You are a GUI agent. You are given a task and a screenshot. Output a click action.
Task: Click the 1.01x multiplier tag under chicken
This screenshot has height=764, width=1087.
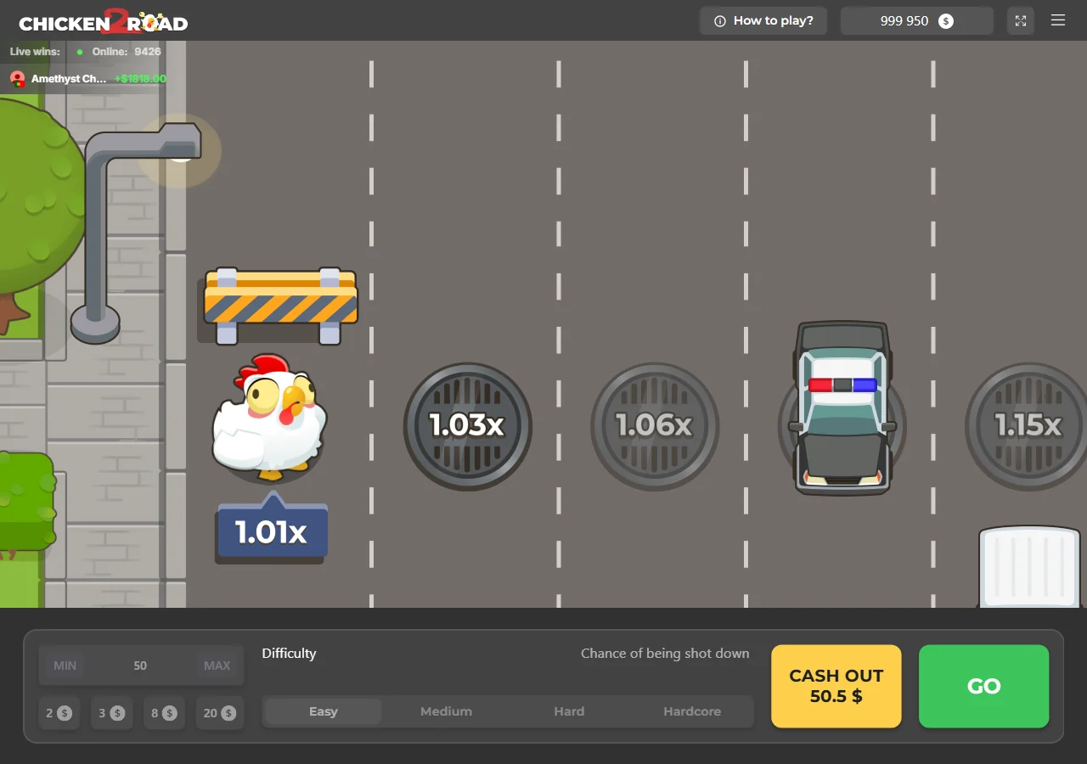click(273, 528)
